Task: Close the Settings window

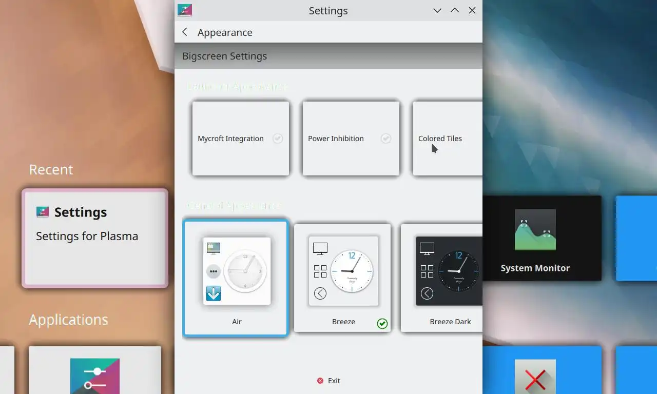Action: pyautogui.click(x=472, y=10)
